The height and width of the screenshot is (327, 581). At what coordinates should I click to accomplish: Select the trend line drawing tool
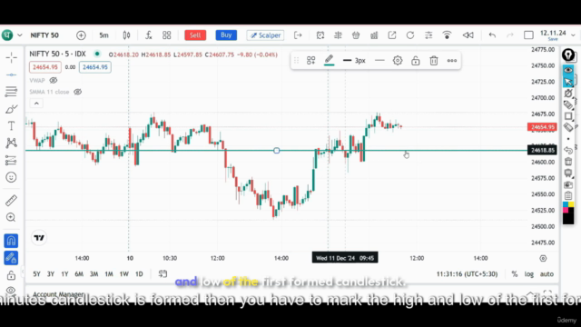11,74
